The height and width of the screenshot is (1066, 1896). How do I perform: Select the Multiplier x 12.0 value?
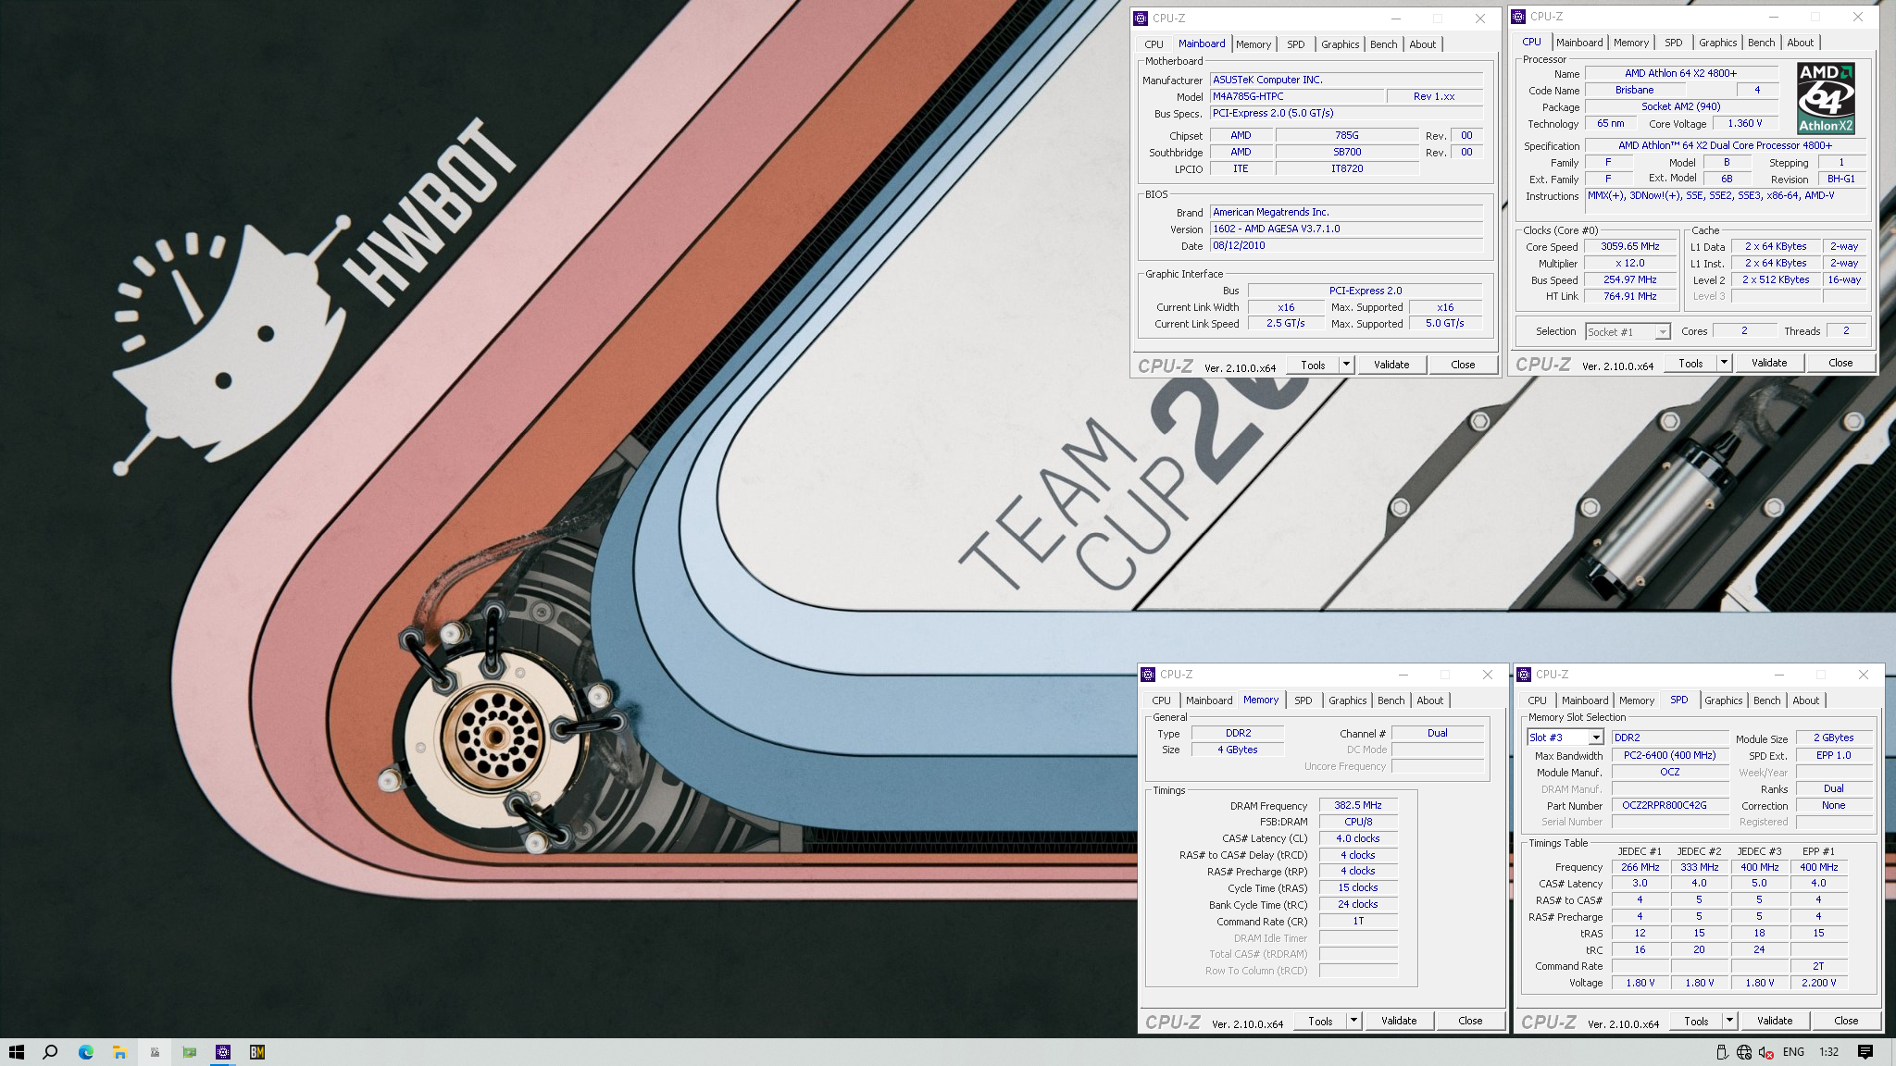pos(1629,263)
